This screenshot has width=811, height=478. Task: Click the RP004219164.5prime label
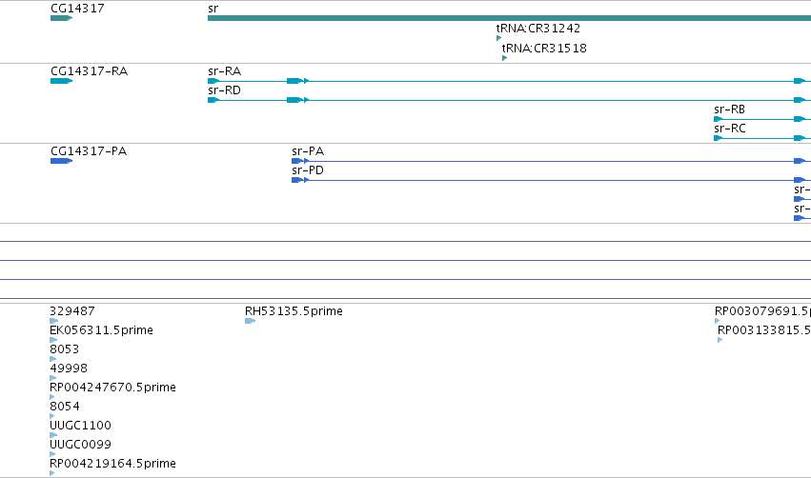112,463
